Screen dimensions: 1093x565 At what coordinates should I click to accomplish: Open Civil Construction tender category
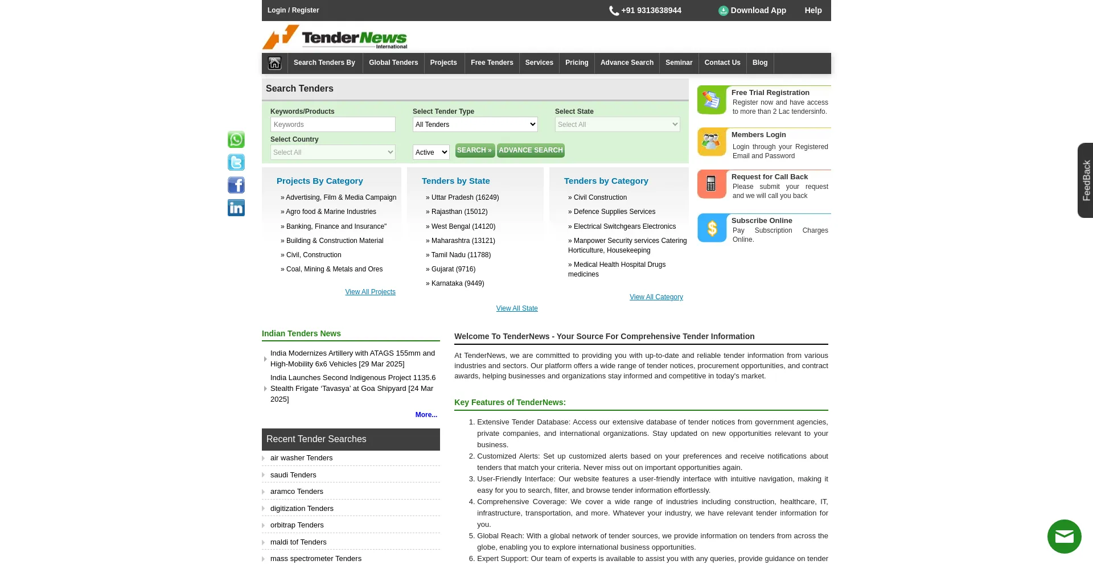pos(598,197)
